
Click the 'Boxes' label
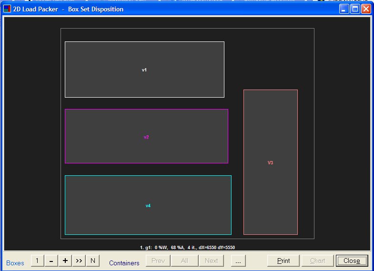tap(15, 263)
